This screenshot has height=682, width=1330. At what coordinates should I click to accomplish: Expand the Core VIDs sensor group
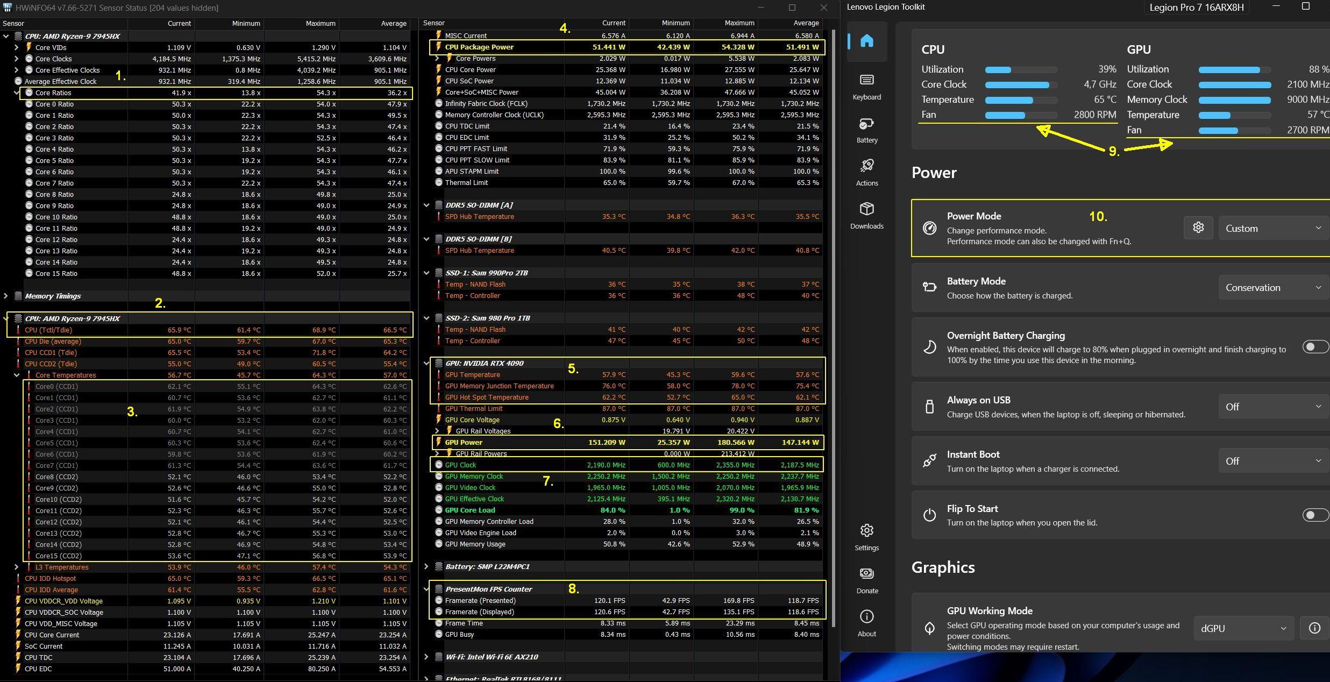[x=16, y=47]
